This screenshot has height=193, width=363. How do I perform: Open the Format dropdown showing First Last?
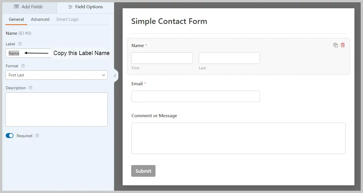coord(57,75)
